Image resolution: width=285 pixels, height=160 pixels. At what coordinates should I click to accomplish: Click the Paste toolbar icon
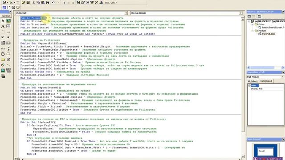pos(43,3)
